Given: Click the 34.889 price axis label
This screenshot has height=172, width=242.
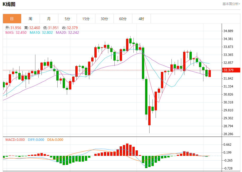Looking at the screenshot, I should coord(228,31).
